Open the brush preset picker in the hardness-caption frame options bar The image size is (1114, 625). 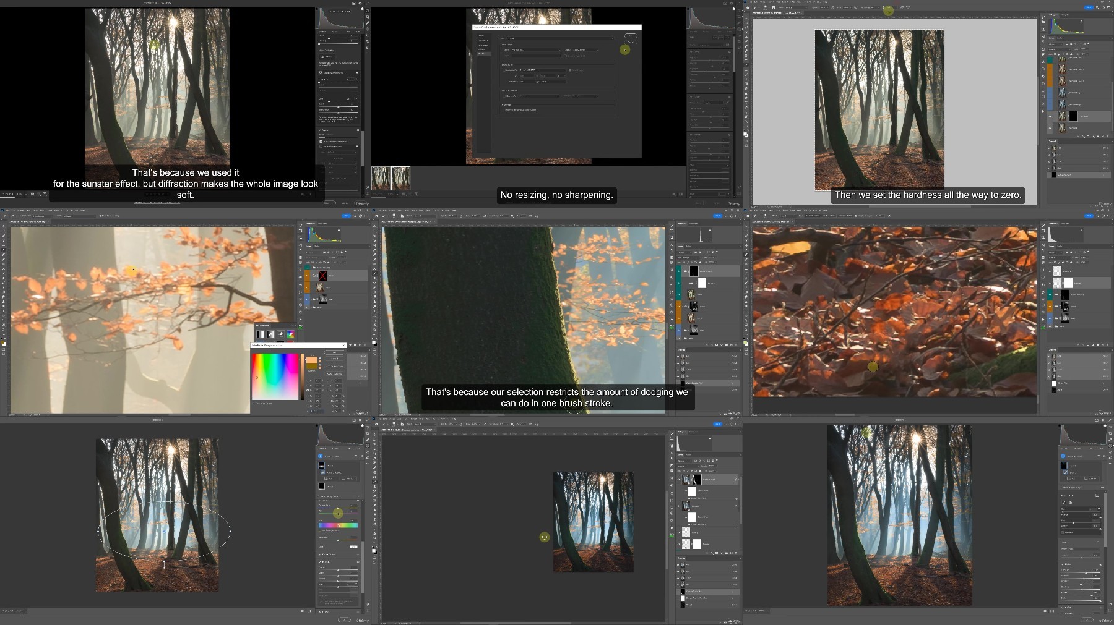coord(766,7)
